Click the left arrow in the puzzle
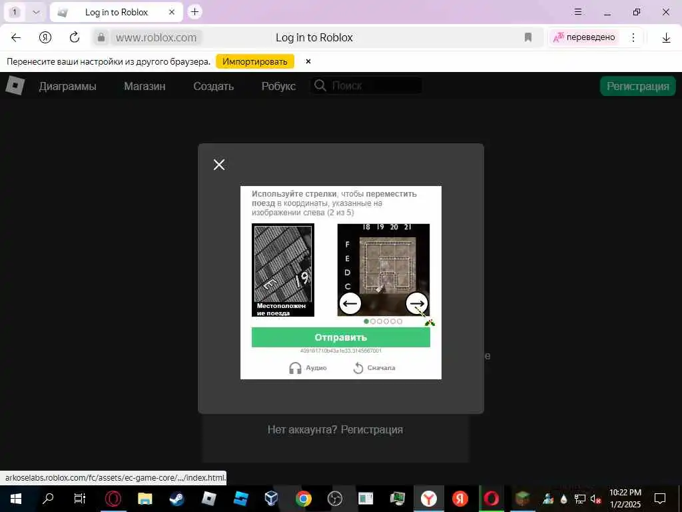 click(350, 303)
